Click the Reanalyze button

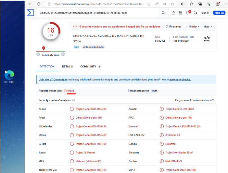(173, 27)
